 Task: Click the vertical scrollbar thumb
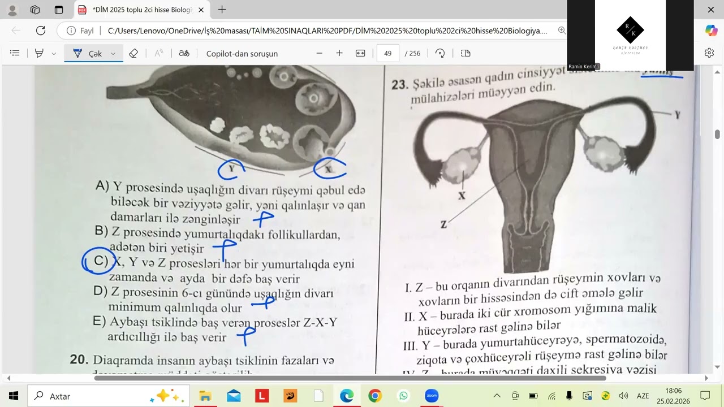717,134
